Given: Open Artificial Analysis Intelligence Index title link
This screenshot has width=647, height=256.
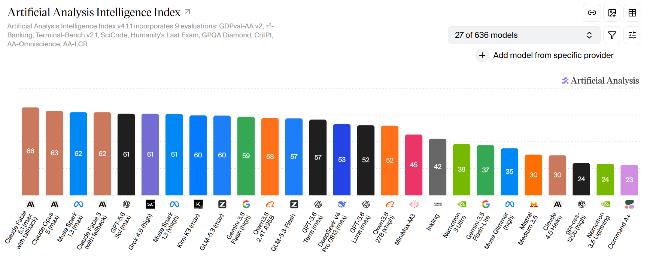Looking at the screenshot, I should point(94,12).
